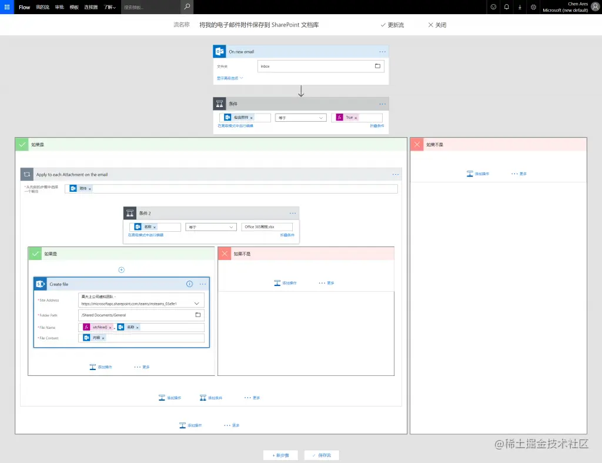Open the settings gear icon
602x463 pixels.
pos(533,7)
